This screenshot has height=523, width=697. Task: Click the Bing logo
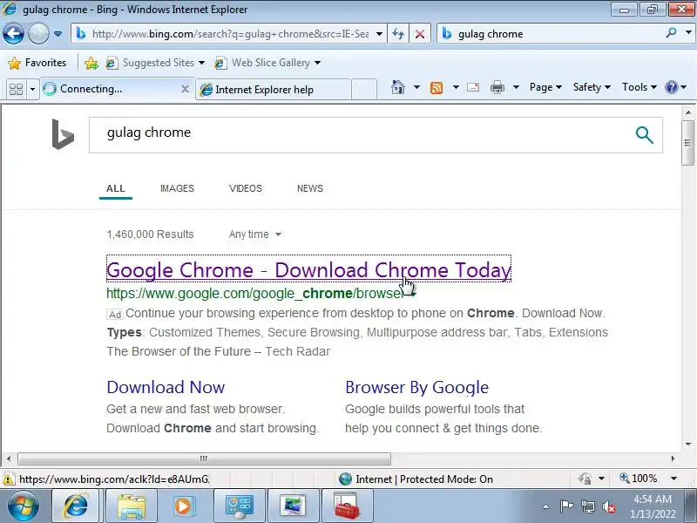[63, 134]
